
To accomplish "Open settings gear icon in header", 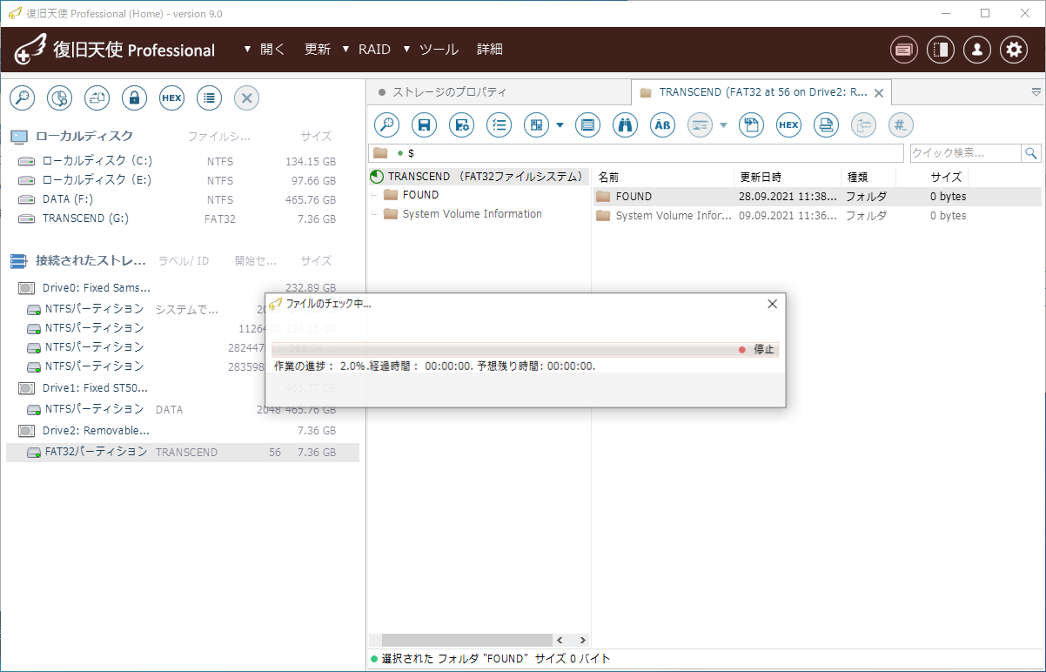I will (x=1014, y=50).
